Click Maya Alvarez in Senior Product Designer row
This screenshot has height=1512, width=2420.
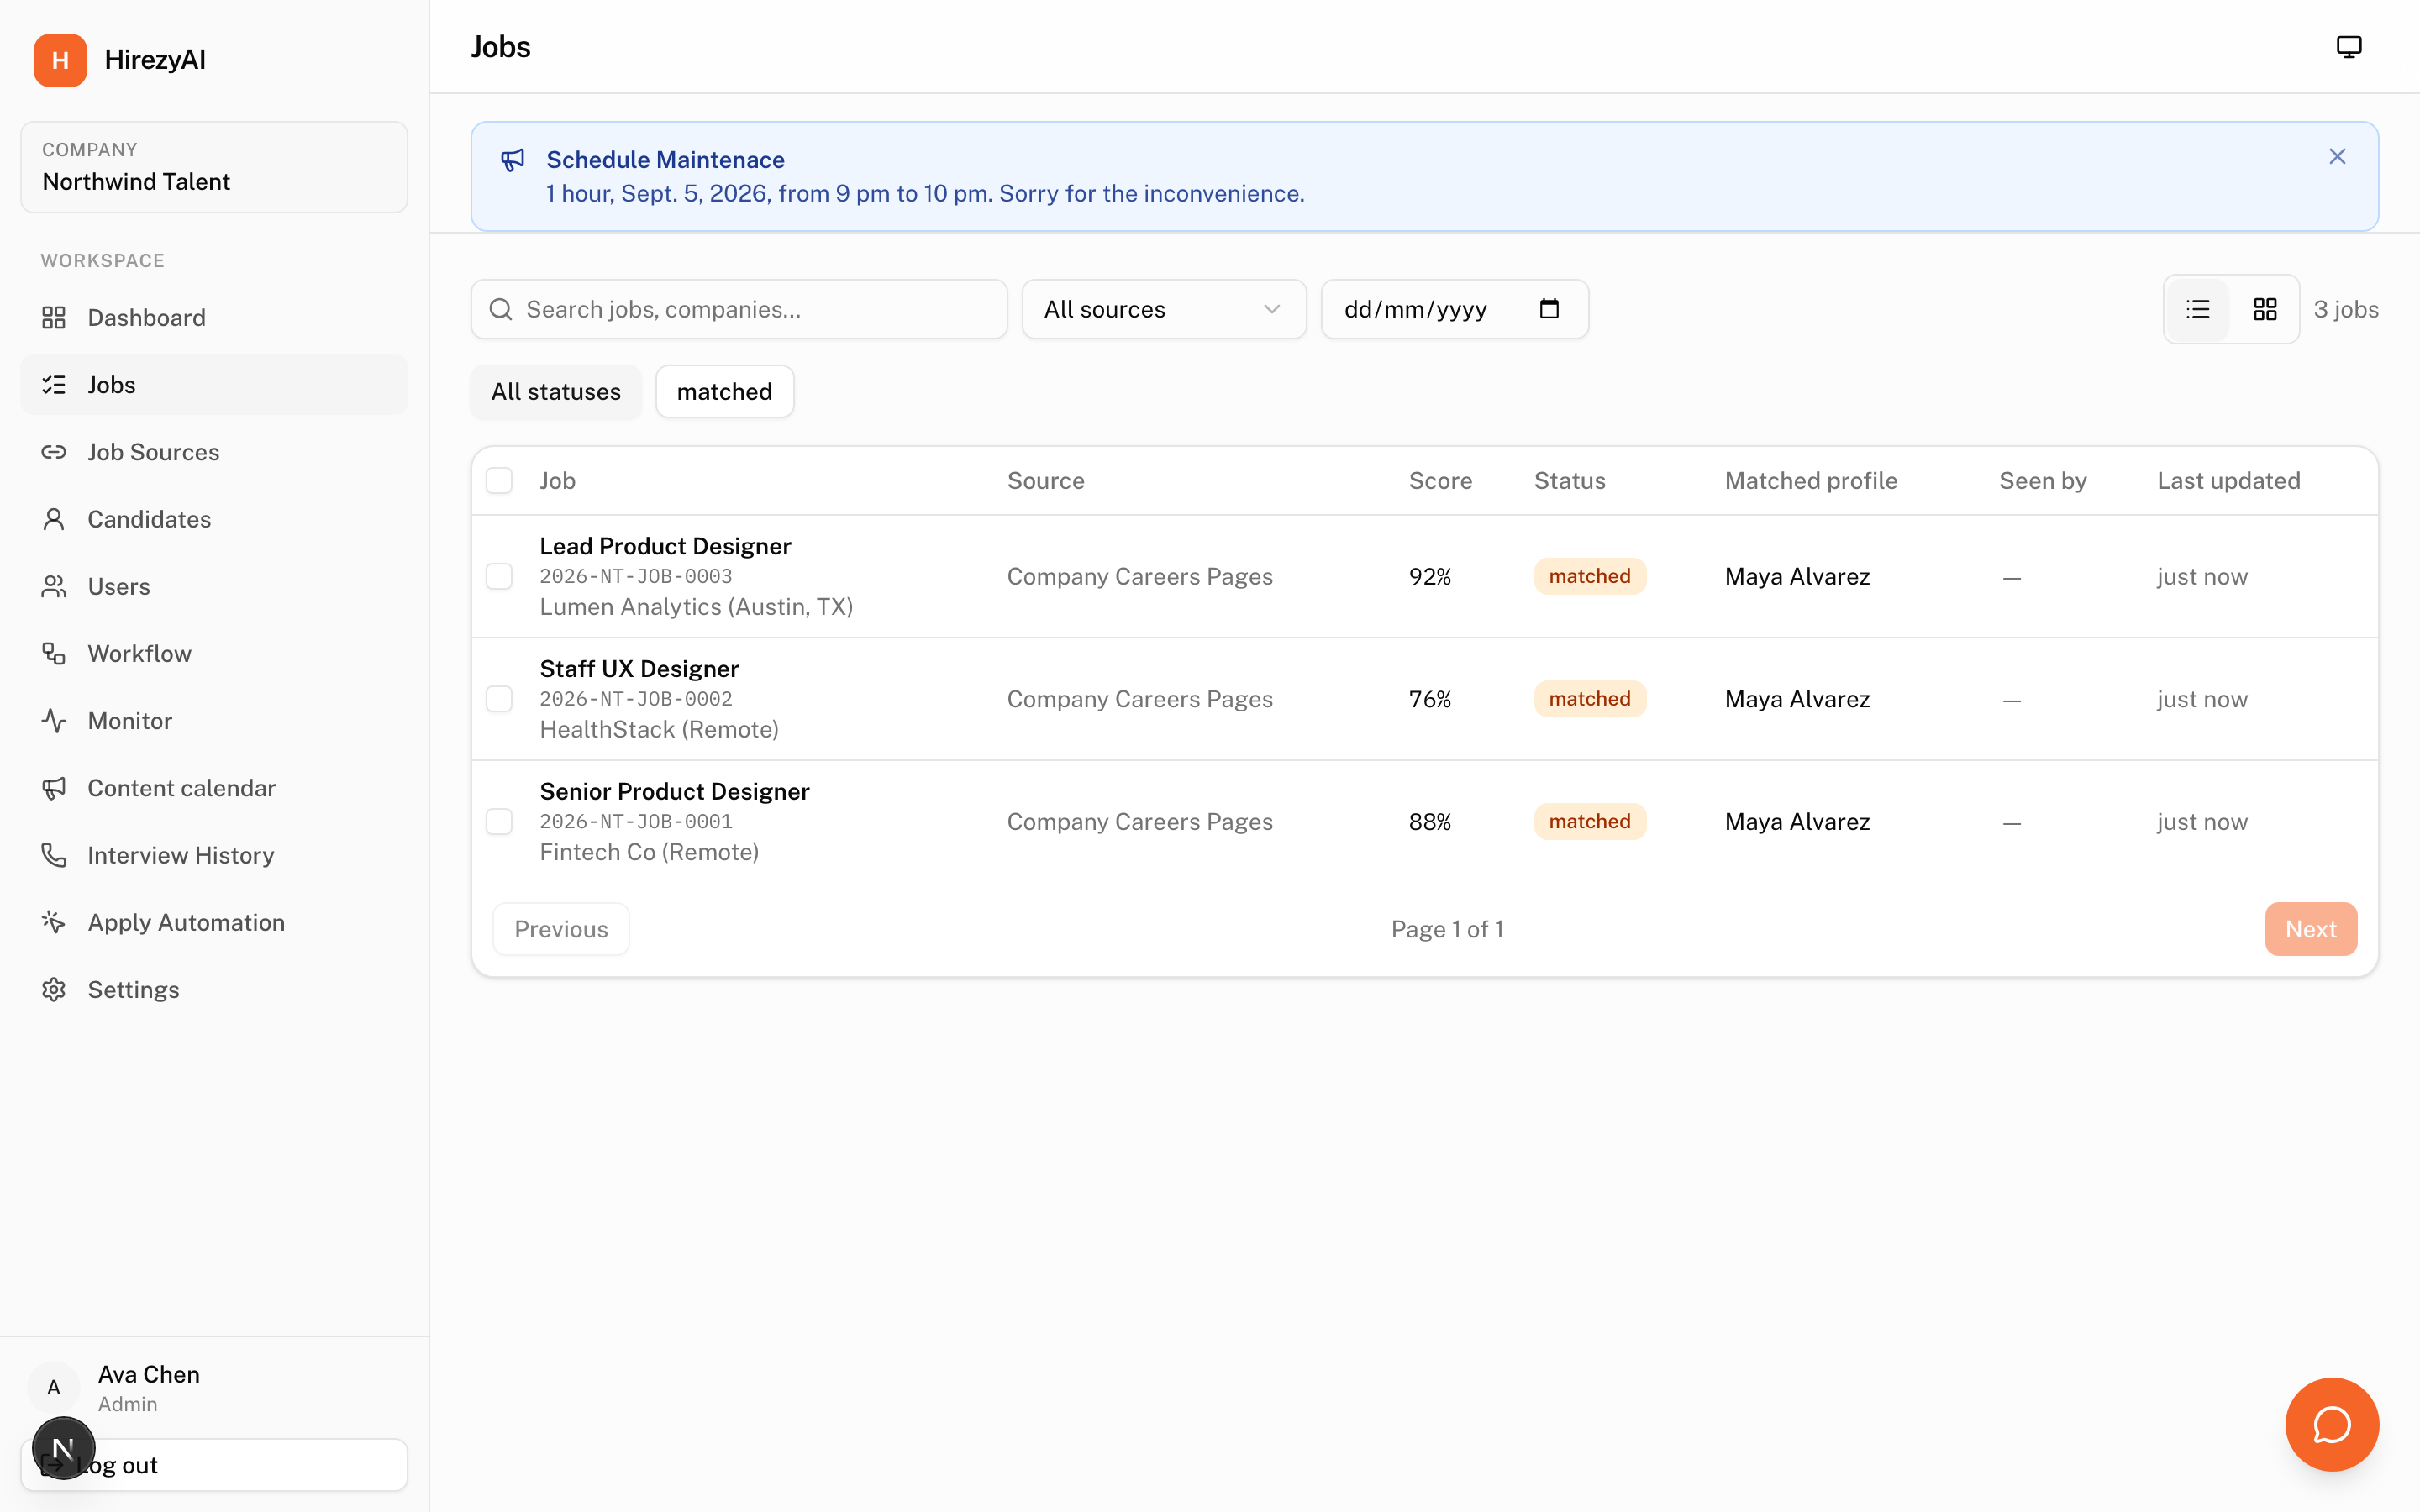tap(1797, 822)
